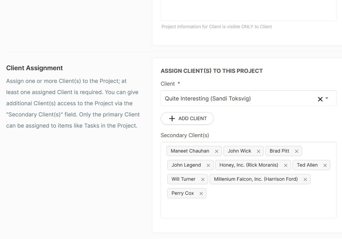Remove Ted Allen secondary client
The width and height of the screenshot is (342, 239).
tap(325, 165)
